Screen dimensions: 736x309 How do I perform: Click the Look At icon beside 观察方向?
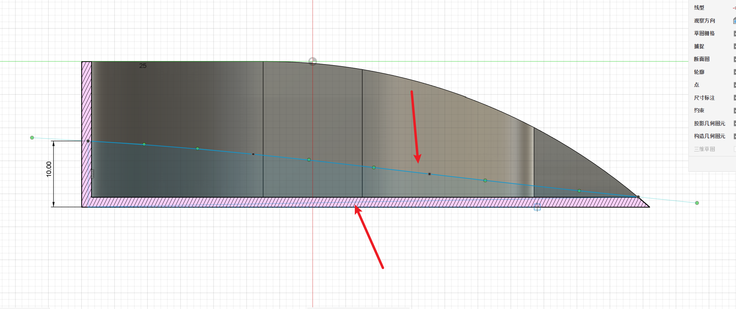point(734,21)
